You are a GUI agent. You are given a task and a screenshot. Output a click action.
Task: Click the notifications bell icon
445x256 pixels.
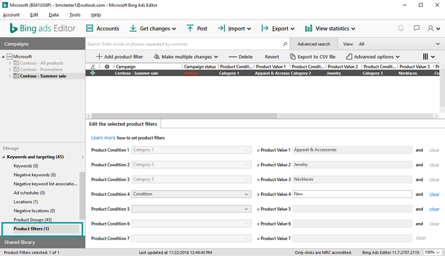tap(400, 28)
